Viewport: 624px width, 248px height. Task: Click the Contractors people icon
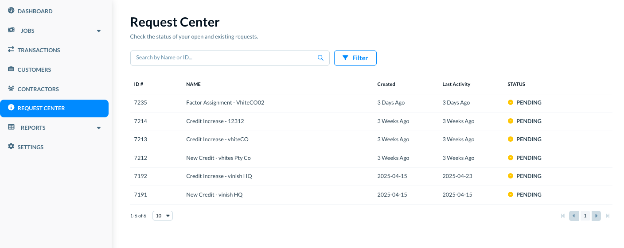pos(11,89)
